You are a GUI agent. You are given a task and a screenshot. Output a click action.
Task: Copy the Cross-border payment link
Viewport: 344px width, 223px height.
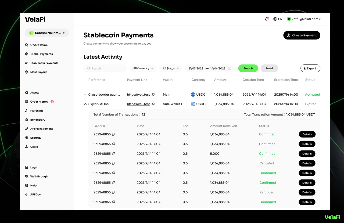pos(153,95)
